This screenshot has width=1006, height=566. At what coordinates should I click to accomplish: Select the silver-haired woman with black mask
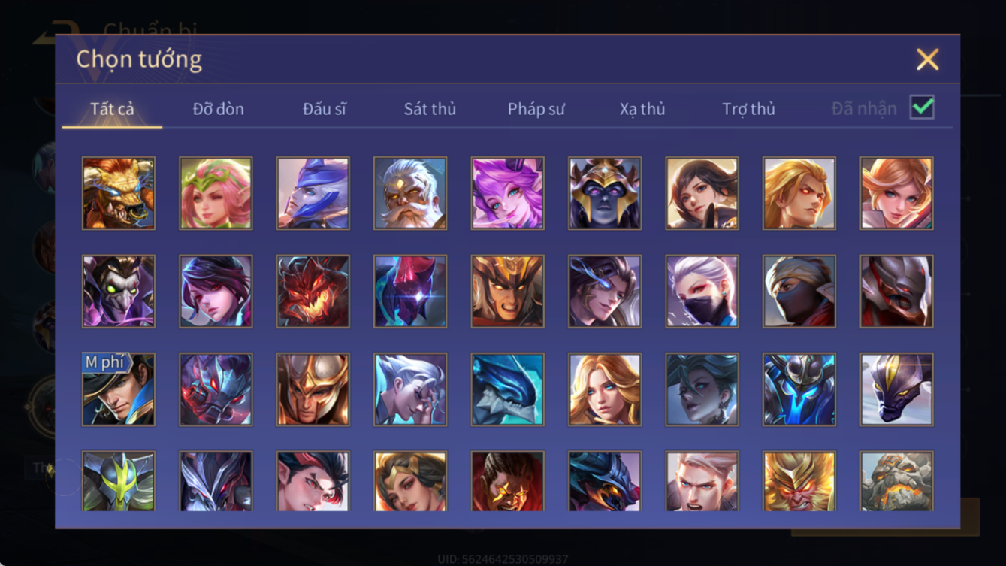pyautogui.click(x=702, y=292)
